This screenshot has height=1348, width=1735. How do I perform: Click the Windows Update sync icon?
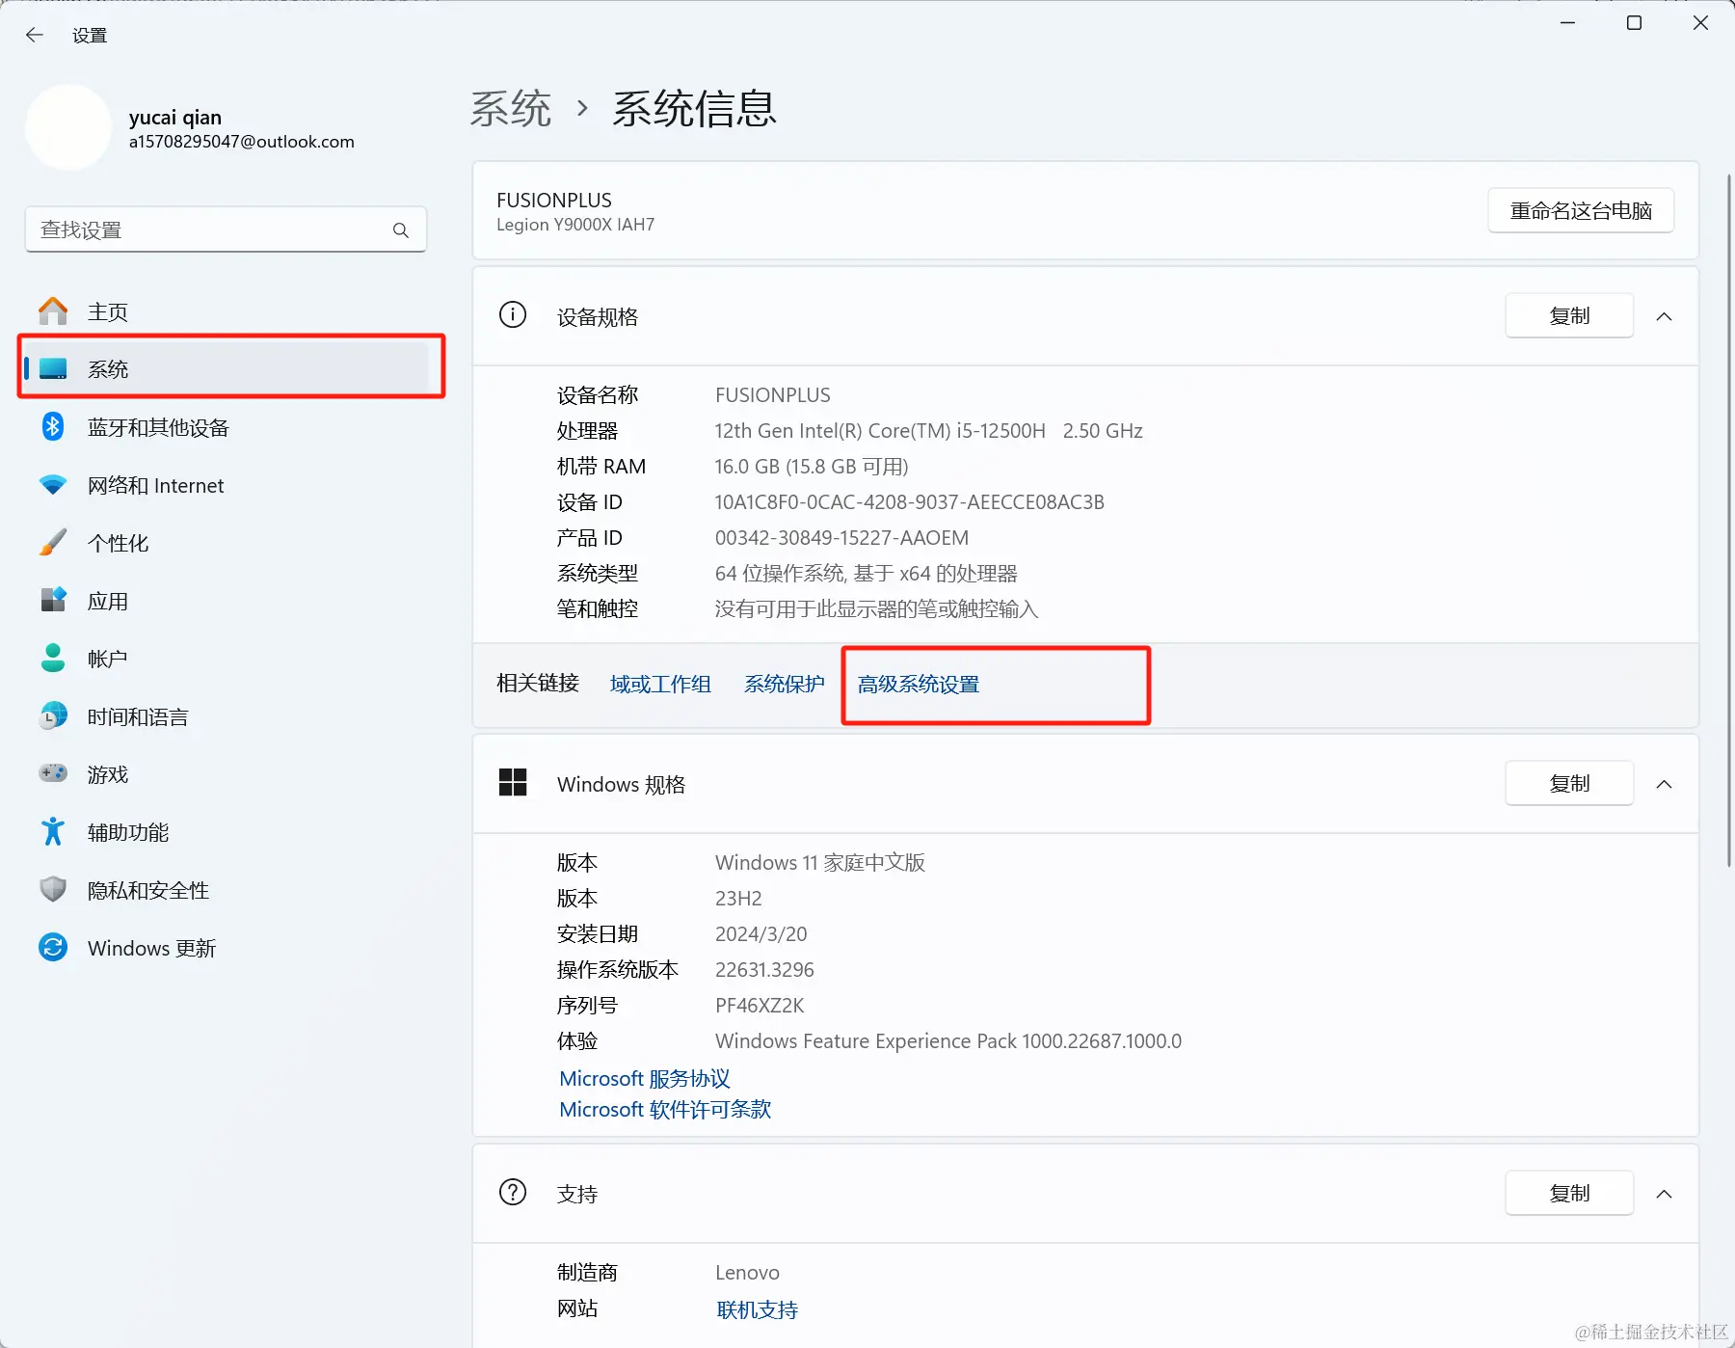point(53,948)
